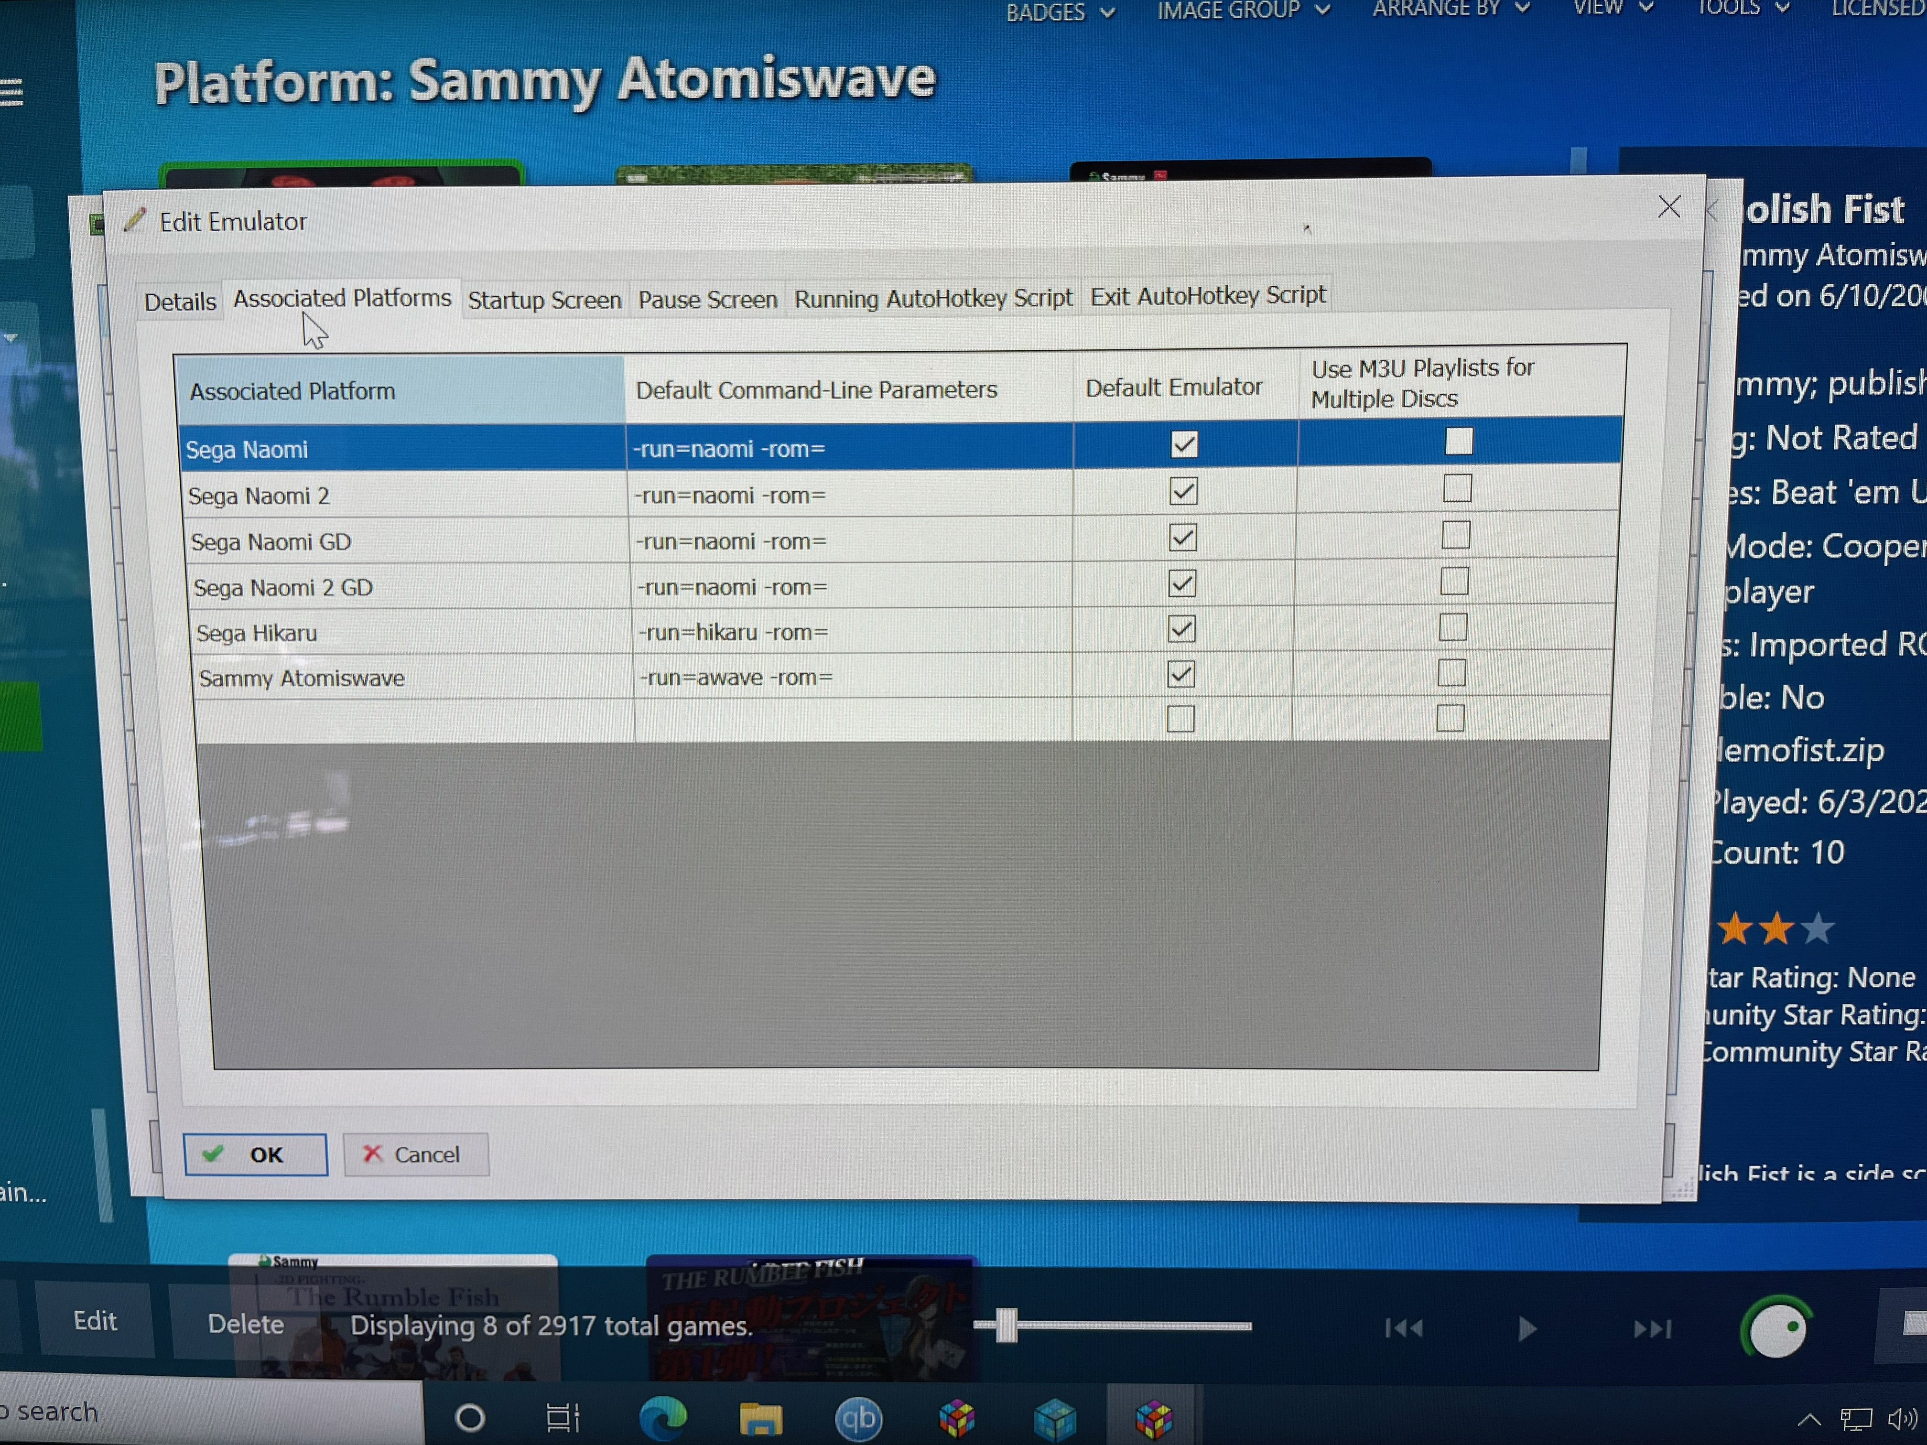Open the ARRANGE BY dropdown

pyautogui.click(x=1451, y=9)
